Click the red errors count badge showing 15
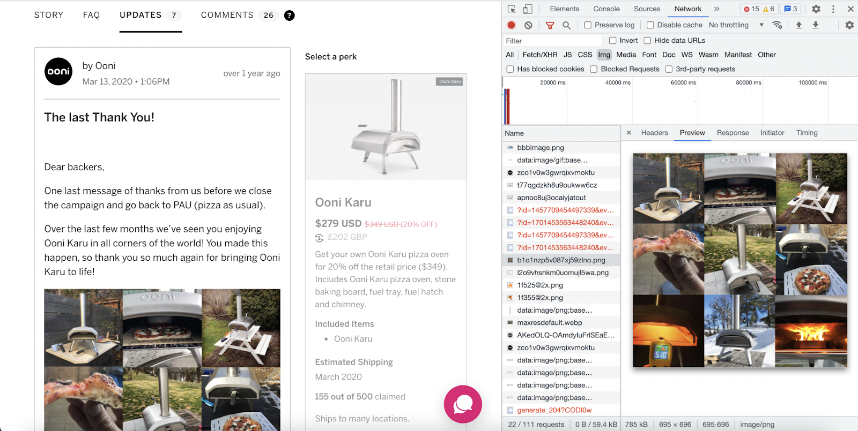Viewport: 858px width, 431px height. (x=751, y=9)
